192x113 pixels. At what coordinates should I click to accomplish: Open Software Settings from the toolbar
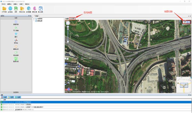[x=29, y=9]
